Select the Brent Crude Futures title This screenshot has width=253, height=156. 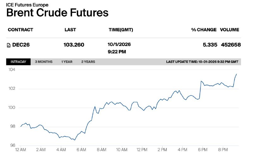(x=57, y=13)
